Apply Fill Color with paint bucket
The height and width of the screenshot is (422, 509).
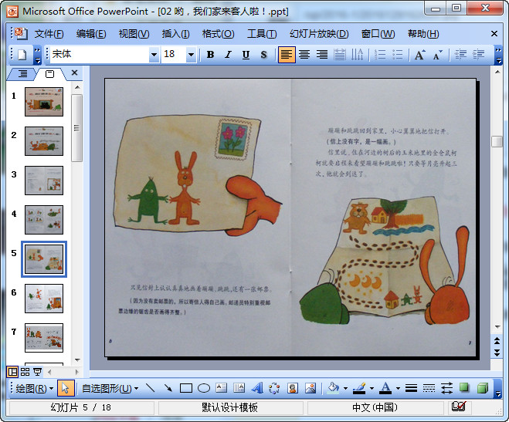[334, 388]
